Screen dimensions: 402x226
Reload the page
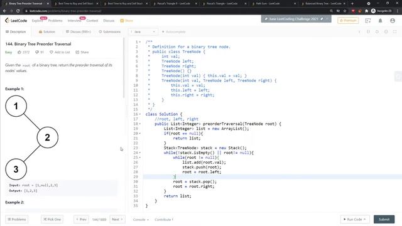pyautogui.click(x=18, y=11)
